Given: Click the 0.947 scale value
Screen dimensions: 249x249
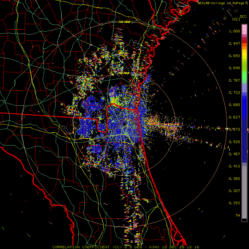Looking at the screenshot, I should coord(234,43).
